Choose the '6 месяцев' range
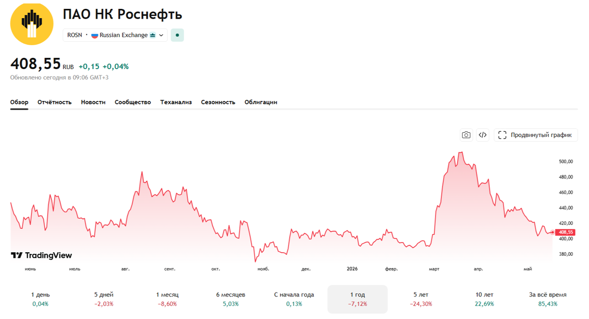Screen dimensions: 589x319 tap(231, 299)
